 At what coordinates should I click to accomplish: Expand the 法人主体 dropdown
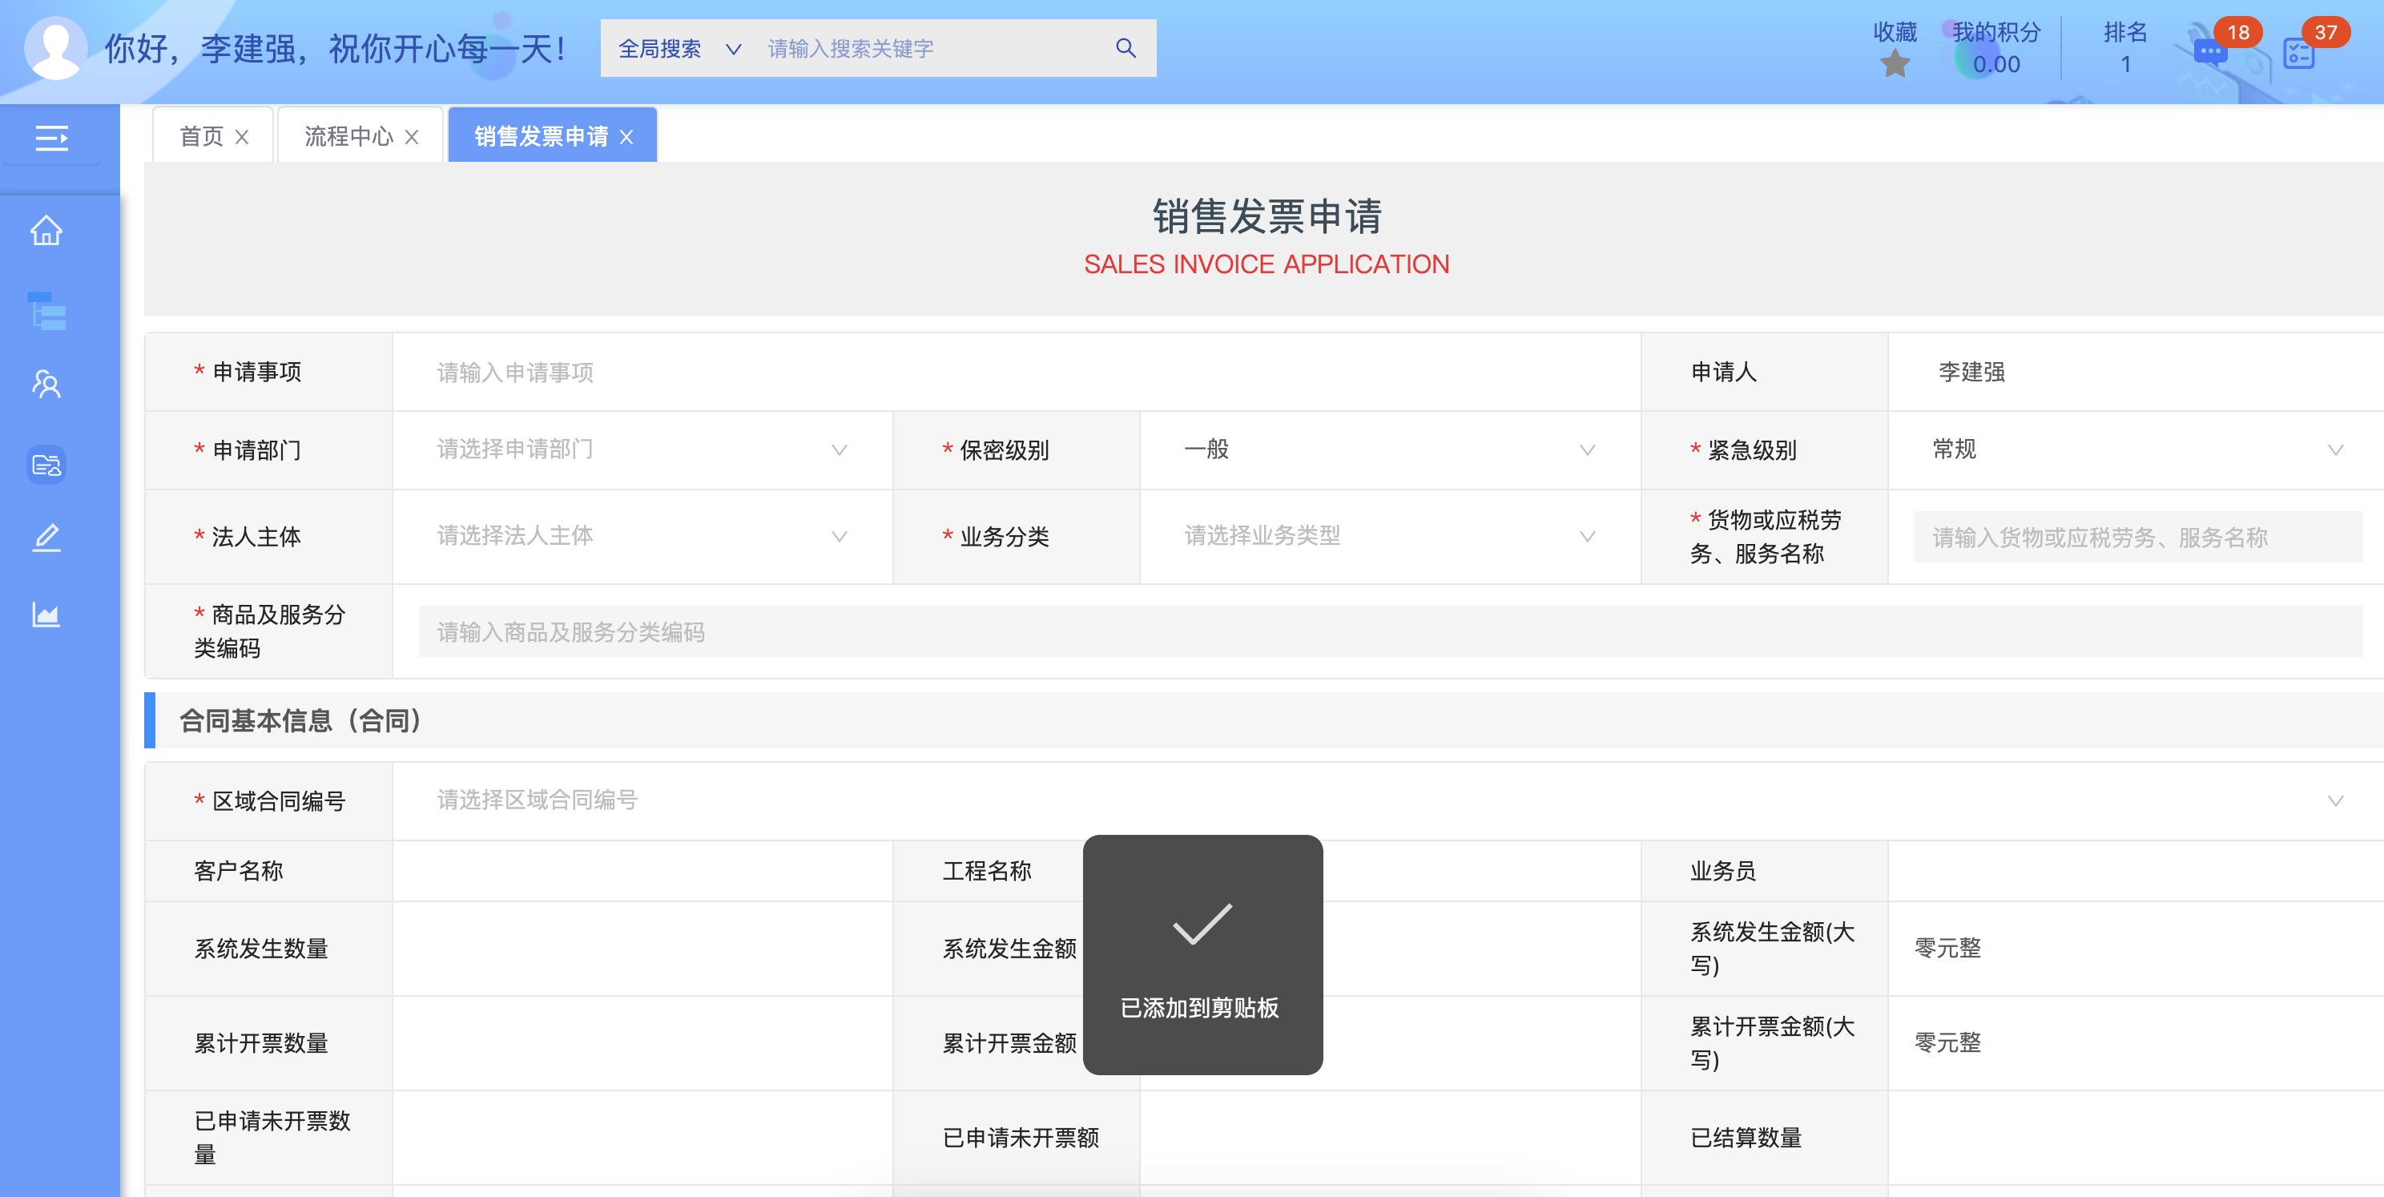(x=642, y=536)
